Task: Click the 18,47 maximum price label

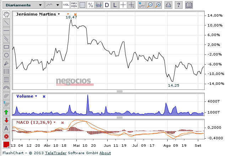Action: click(71, 17)
